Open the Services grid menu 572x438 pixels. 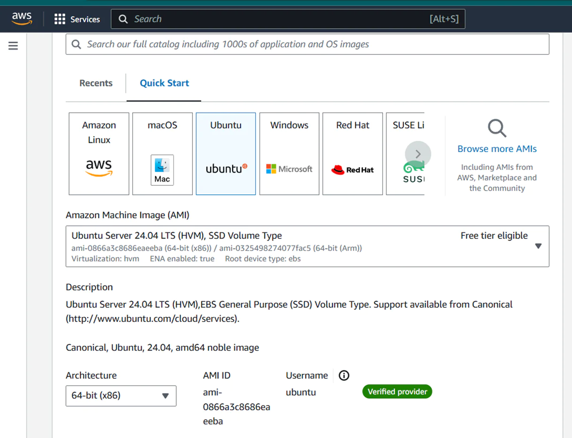pos(77,19)
